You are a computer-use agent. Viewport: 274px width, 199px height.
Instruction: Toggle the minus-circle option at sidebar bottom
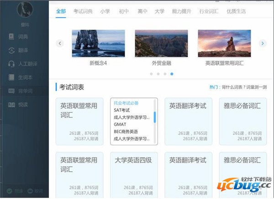pos(30,191)
